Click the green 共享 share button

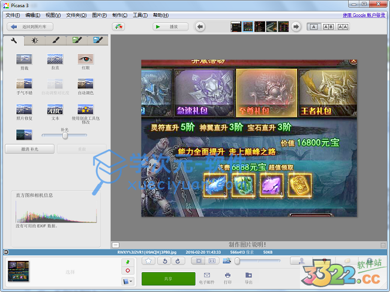coord(169,279)
